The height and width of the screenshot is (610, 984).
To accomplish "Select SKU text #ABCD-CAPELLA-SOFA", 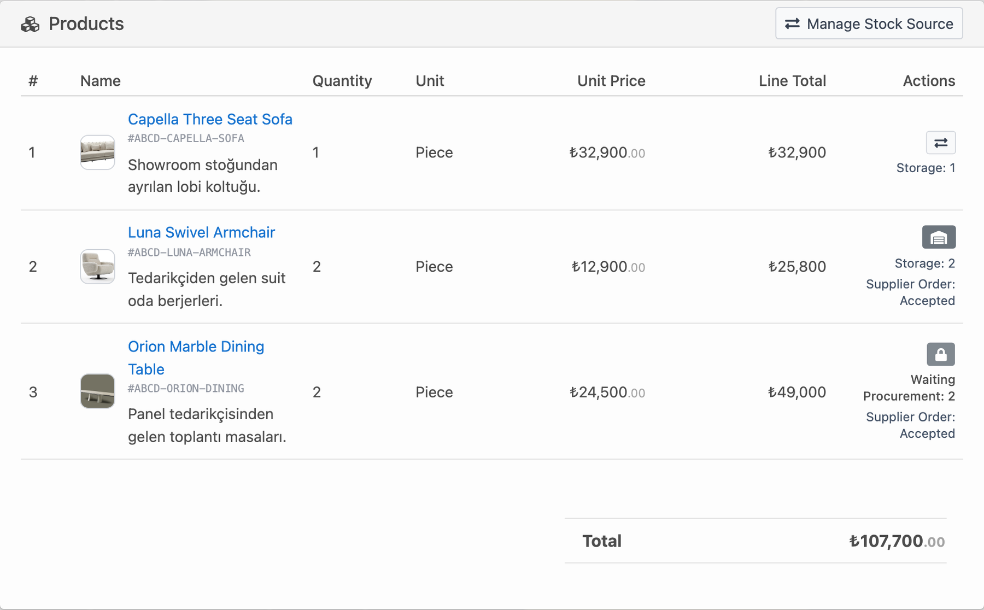I will point(186,138).
